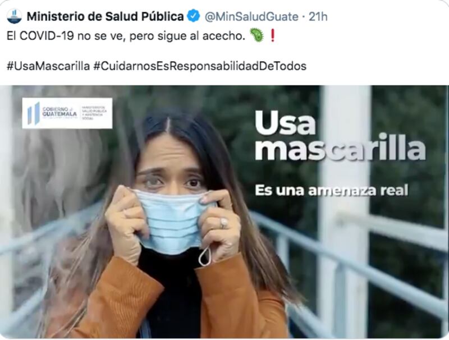This screenshot has width=449, height=340.
Task: Click the green microbe emoji
Action: 256,35
